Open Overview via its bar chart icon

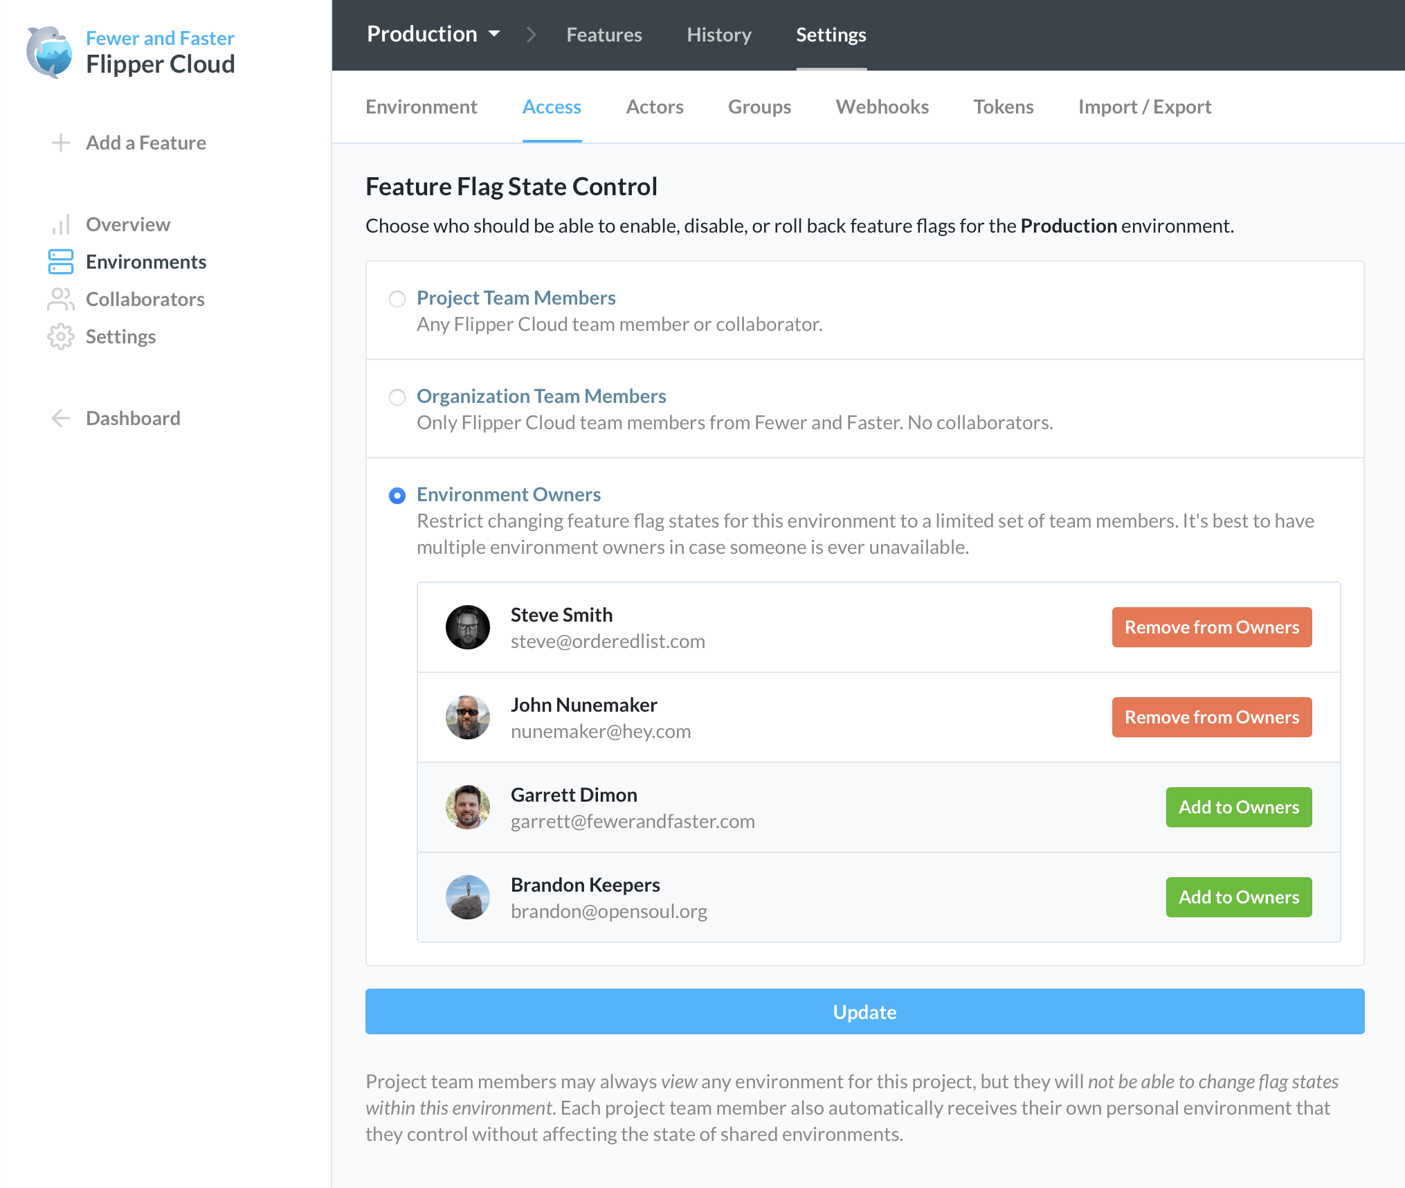(x=61, y=224)
